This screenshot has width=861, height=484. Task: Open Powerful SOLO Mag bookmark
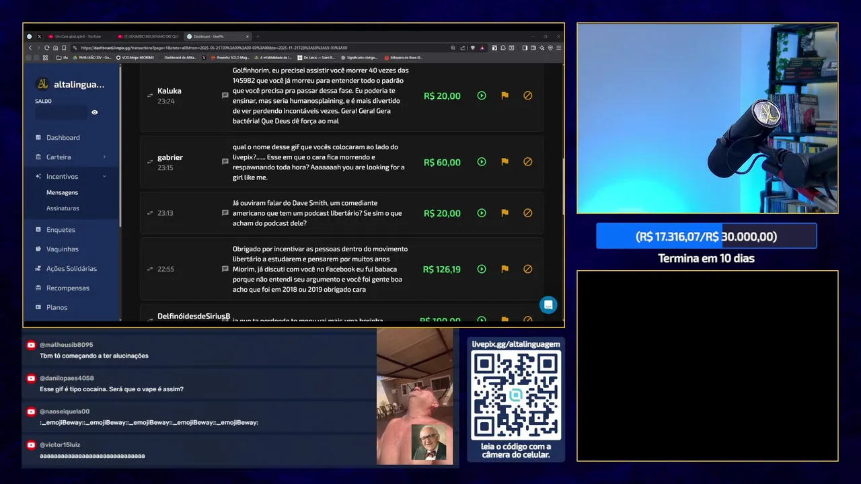pos(230,58)
